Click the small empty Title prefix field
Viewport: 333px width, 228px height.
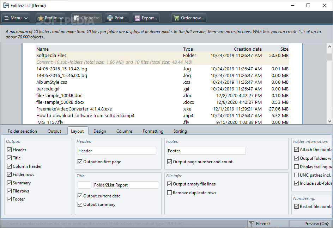(84, 185)
